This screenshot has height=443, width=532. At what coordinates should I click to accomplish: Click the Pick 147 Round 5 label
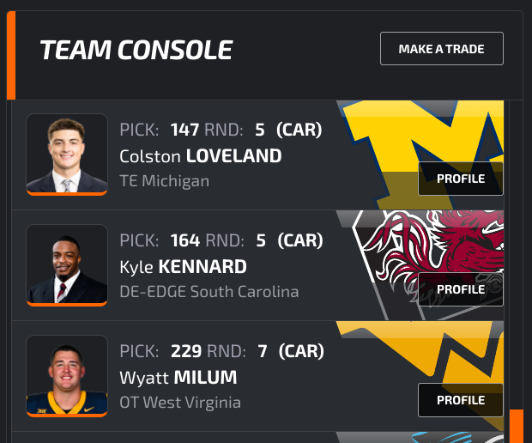(221, 130)
